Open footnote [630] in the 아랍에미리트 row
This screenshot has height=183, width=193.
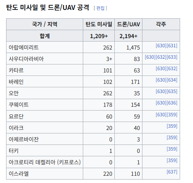click(161, 45)
